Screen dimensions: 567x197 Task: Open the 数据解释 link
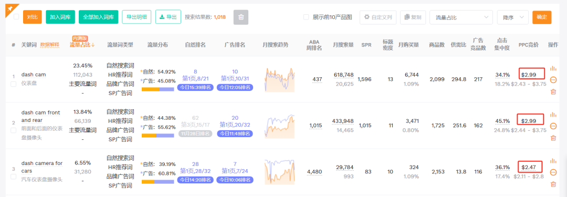point(49,45)
